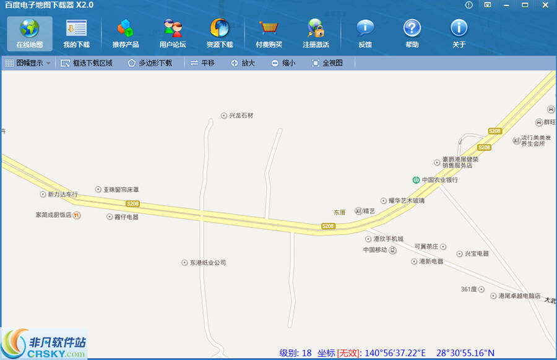The image size is (557, 360).
Task: Click the S208 road shield near 东厝
Action: tap(328, 226)
